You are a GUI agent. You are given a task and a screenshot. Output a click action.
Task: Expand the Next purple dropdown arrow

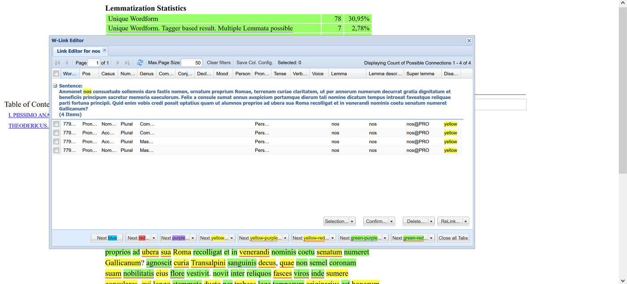[x=193, y=238]
